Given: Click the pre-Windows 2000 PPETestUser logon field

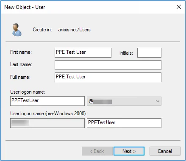Looking at the screenshot, I should point(124,123).
